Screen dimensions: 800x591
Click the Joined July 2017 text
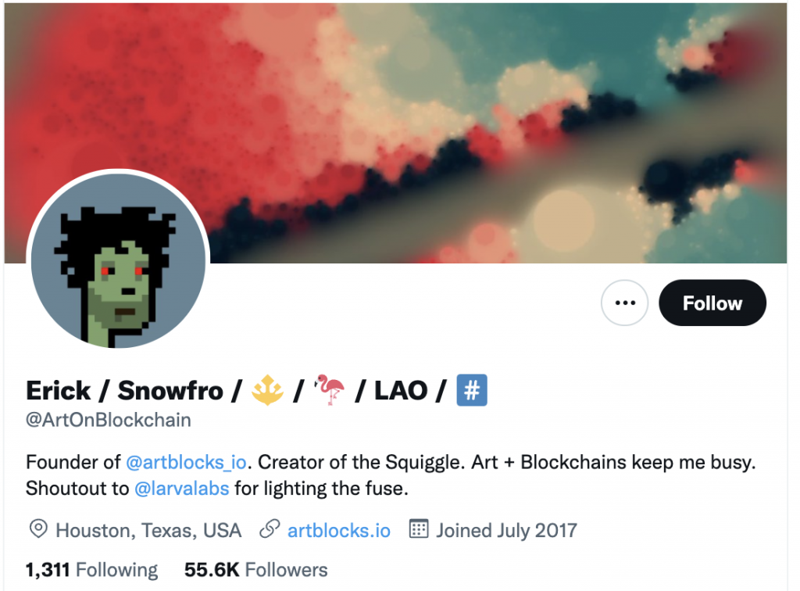[506, 531]
